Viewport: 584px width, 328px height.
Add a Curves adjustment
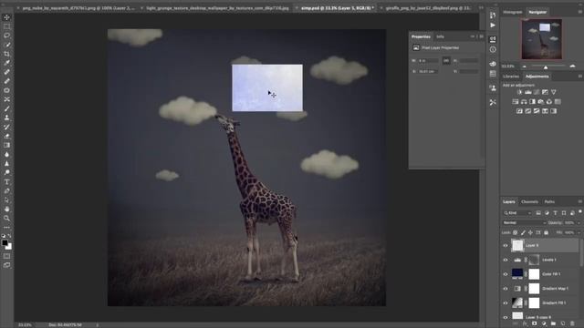click(x=537, y=92)
